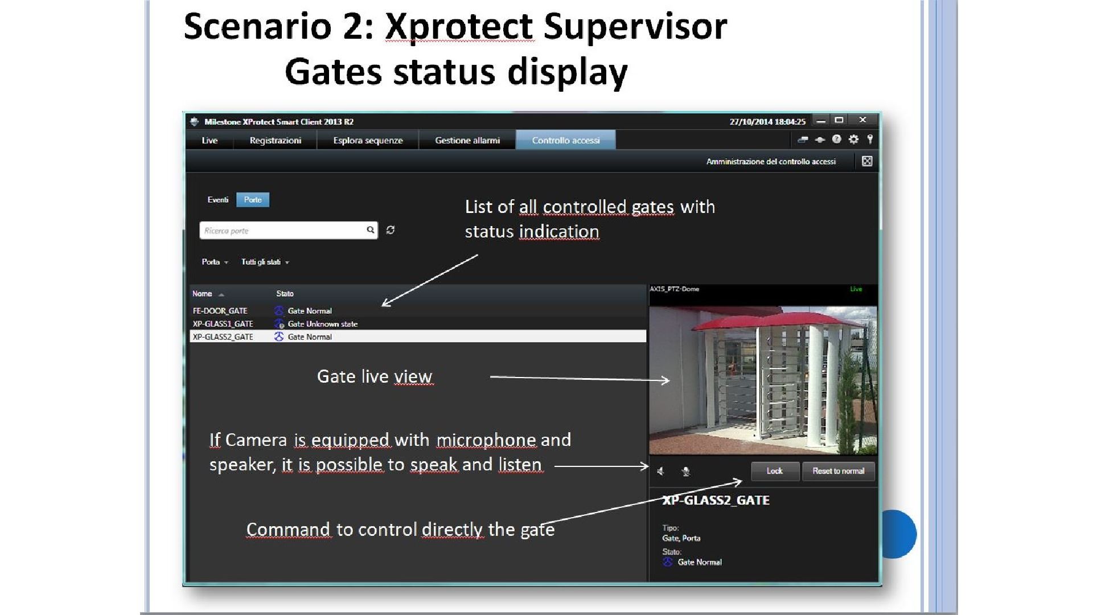Open the Live tab

(x=209, y=141)
